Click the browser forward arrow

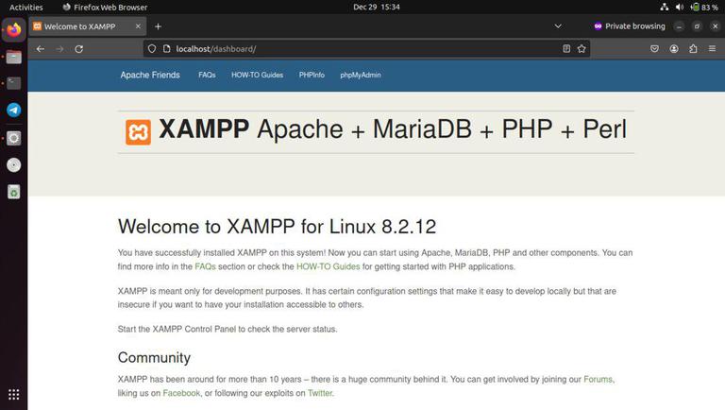pyautogui.click(x=59, y=48)
